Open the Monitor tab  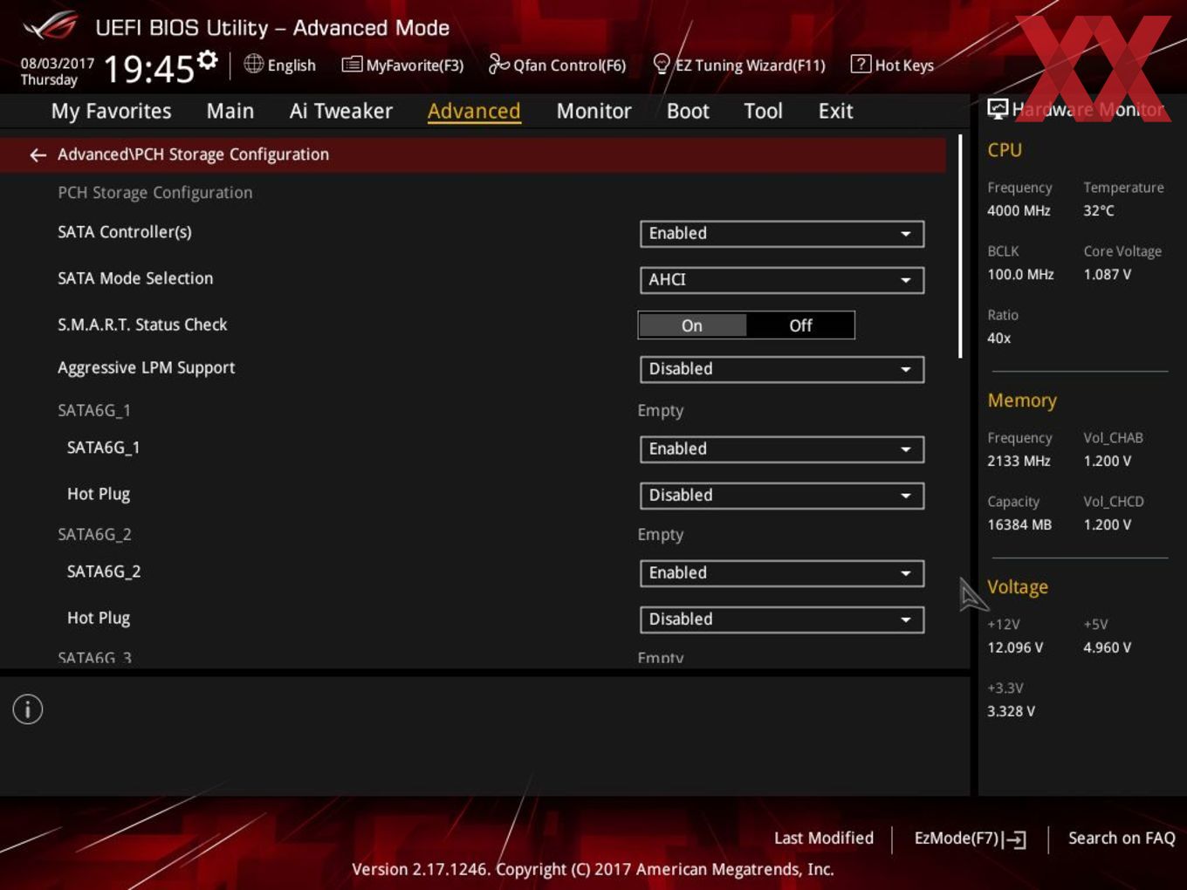tap(593, 111)
